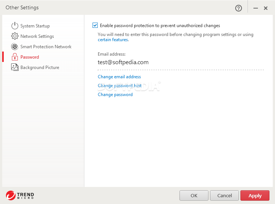Click the Password padlock icon
Screen dimensions: 275x204
15,57
